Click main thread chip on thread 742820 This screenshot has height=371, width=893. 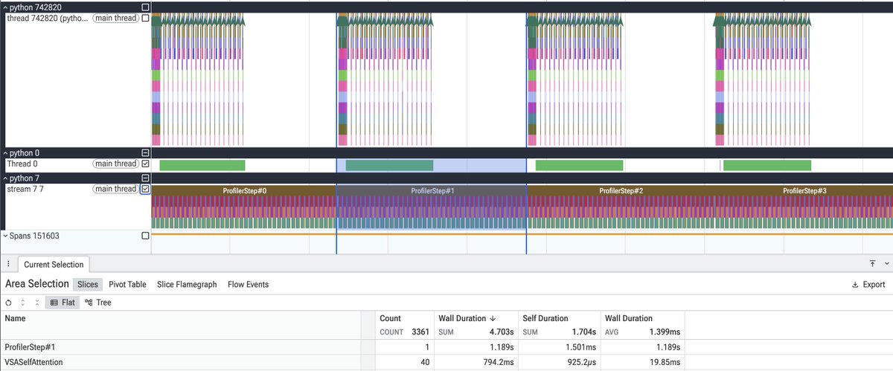[x=115, y=18]
